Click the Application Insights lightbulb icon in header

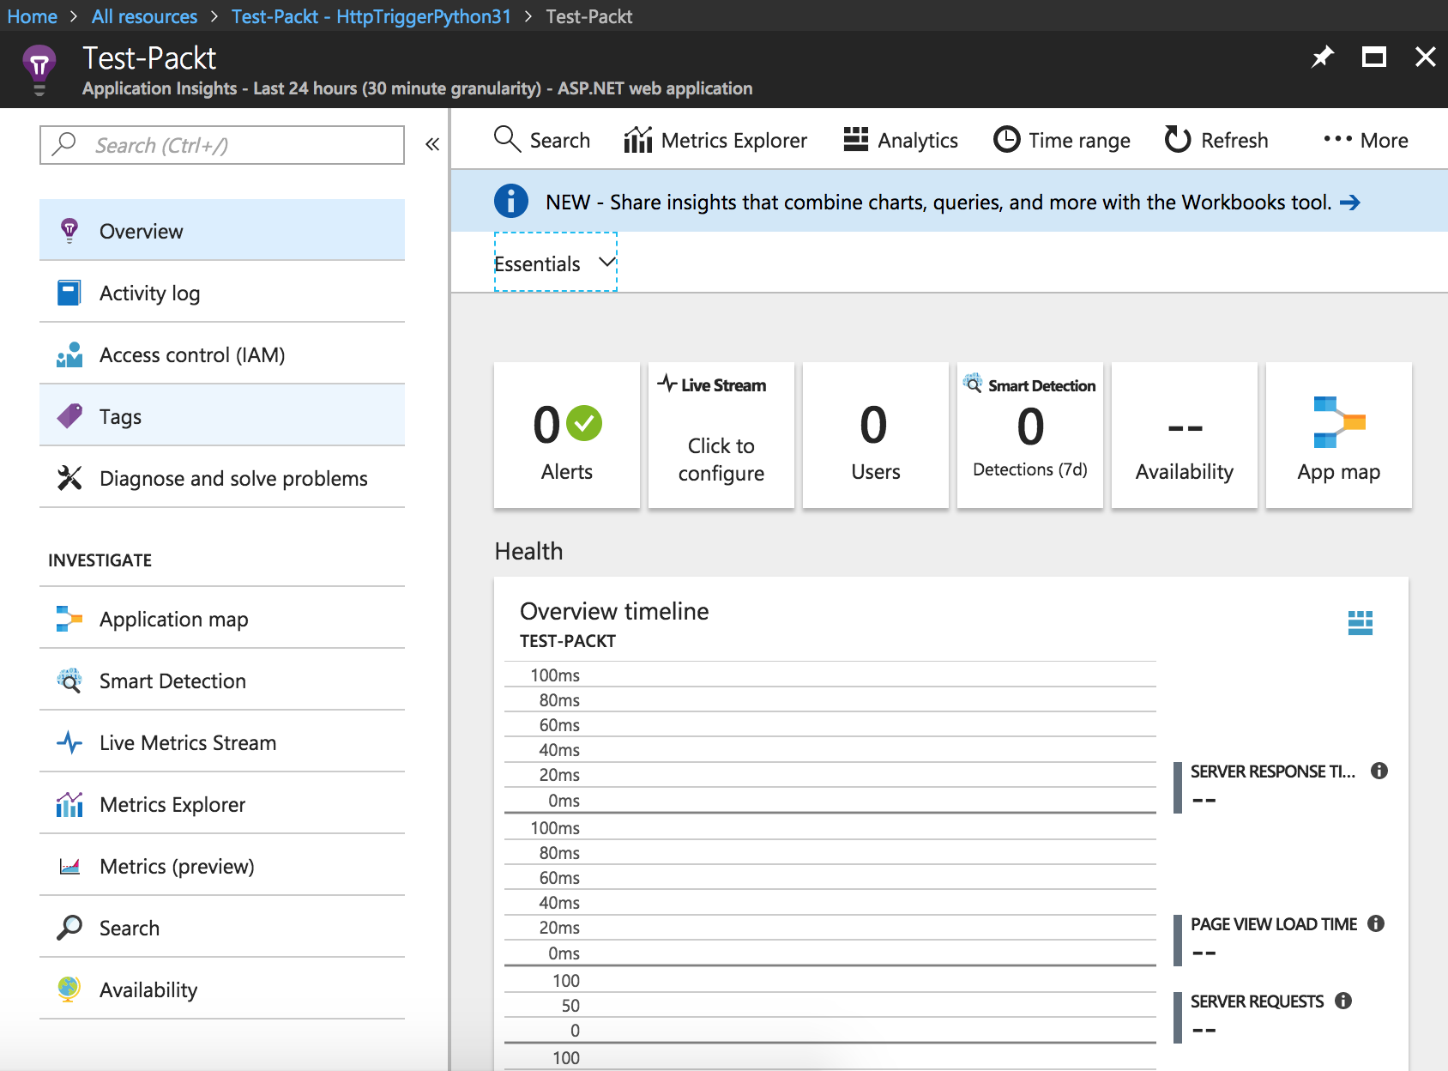(x=39, y=69)
